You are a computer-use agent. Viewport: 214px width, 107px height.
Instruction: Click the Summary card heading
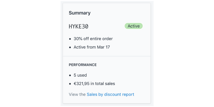click(x=79, y=13)
